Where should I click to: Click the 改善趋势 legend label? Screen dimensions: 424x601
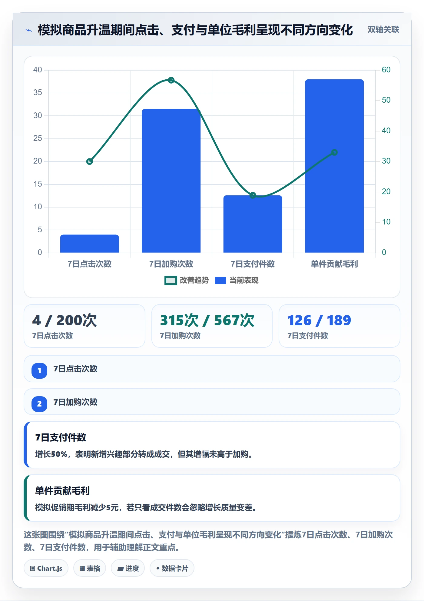[x=194, y=281]
